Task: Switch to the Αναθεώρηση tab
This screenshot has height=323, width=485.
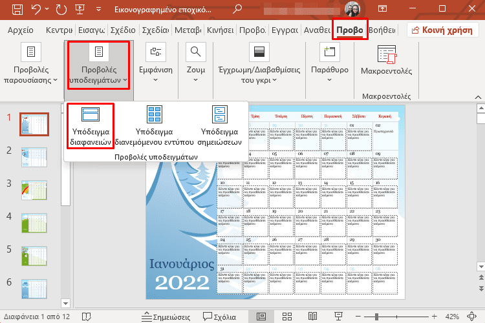Action: tap(317, 30)
